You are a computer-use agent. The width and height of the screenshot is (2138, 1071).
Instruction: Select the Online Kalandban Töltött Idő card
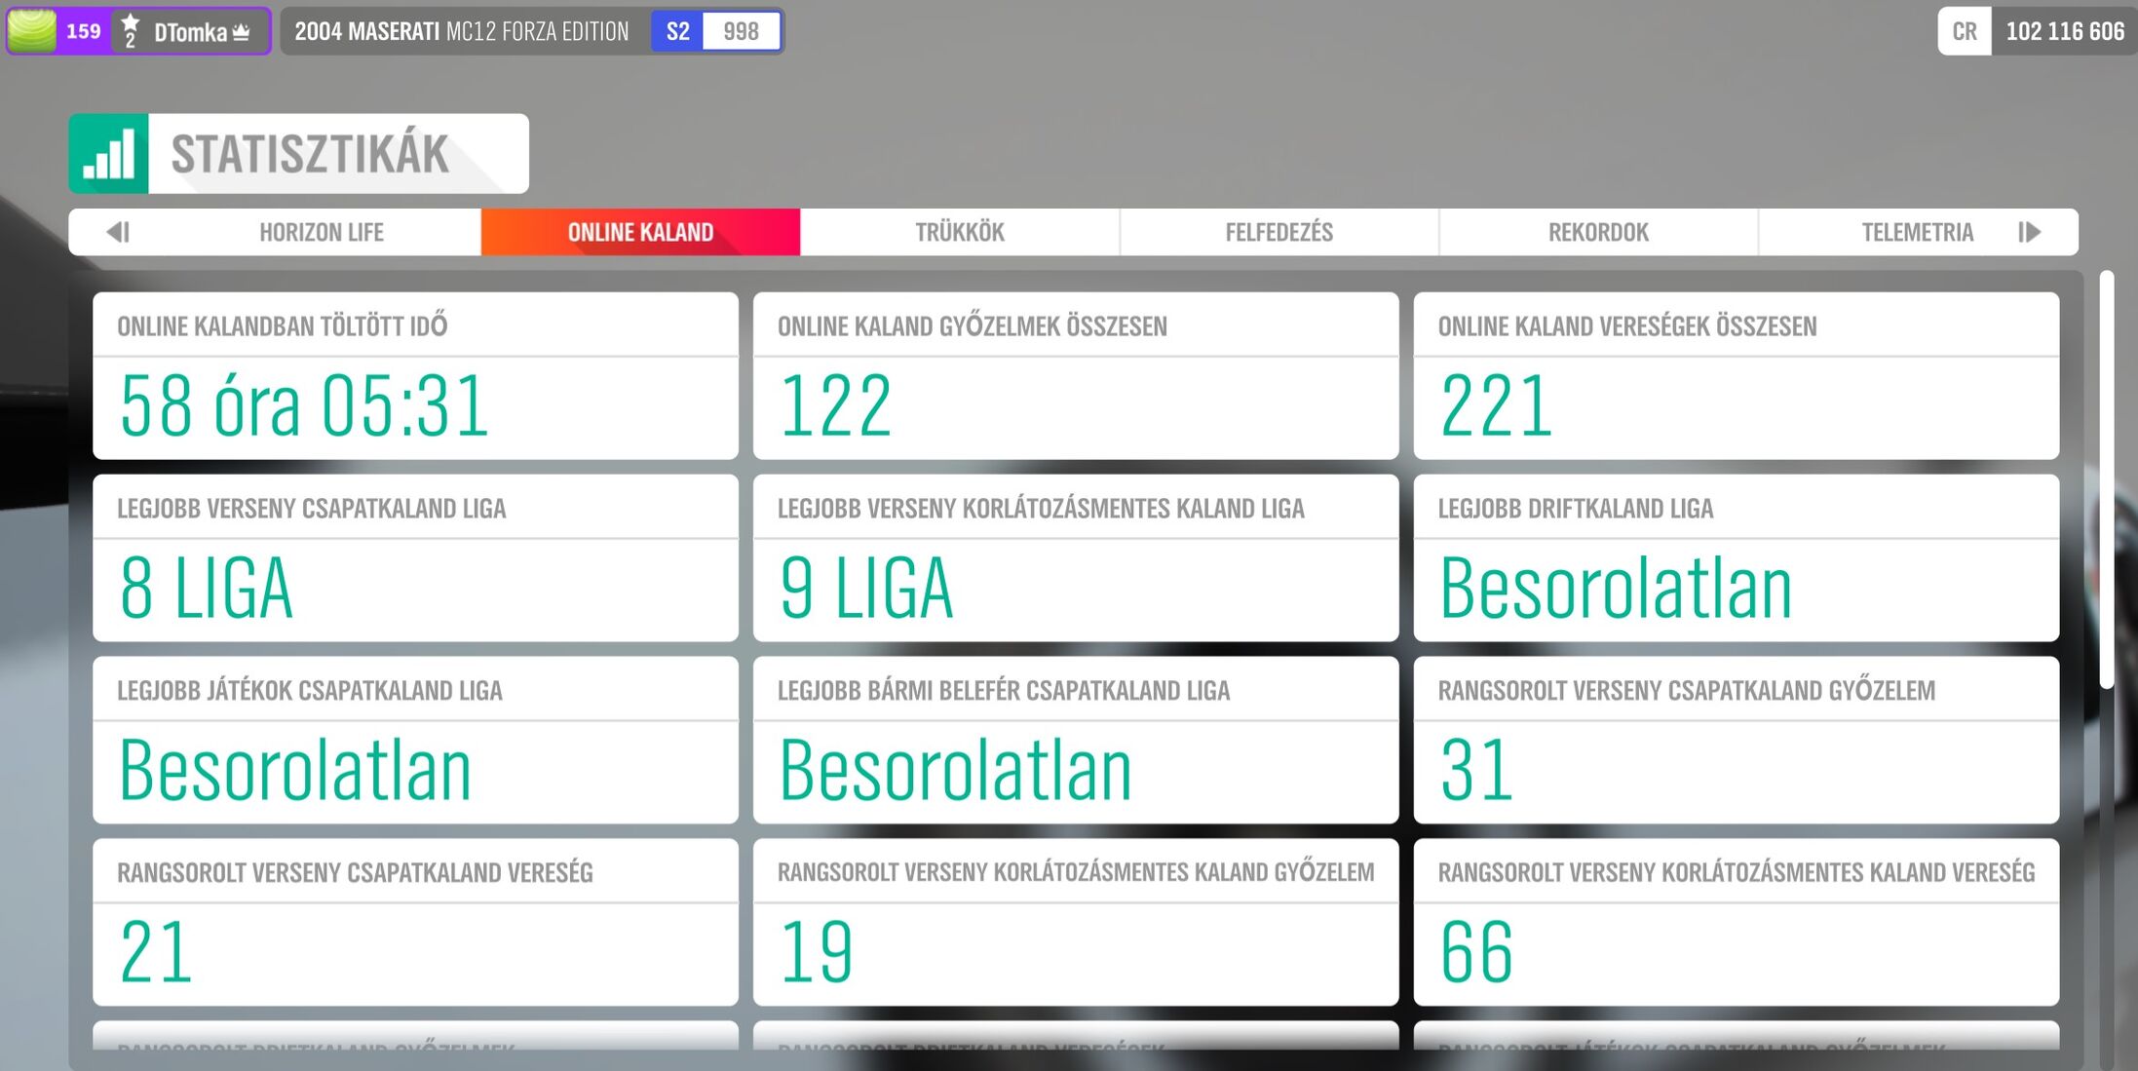pyautogui.click(x=415, y=375)
